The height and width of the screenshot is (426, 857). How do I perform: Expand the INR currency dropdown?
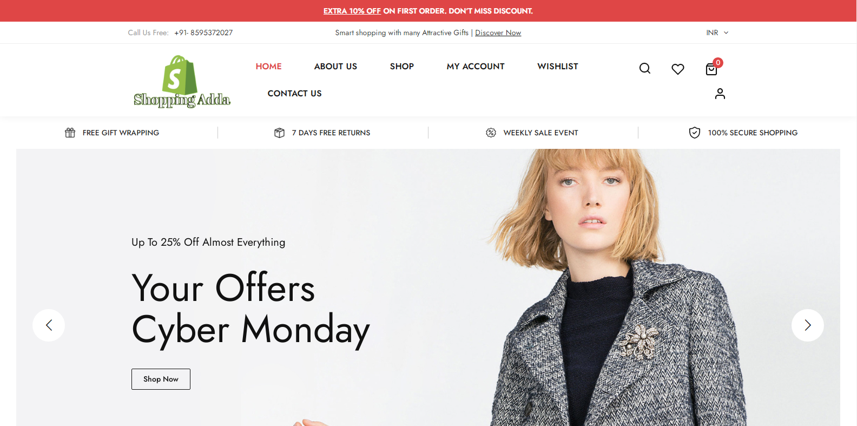(x=717, y=32)
